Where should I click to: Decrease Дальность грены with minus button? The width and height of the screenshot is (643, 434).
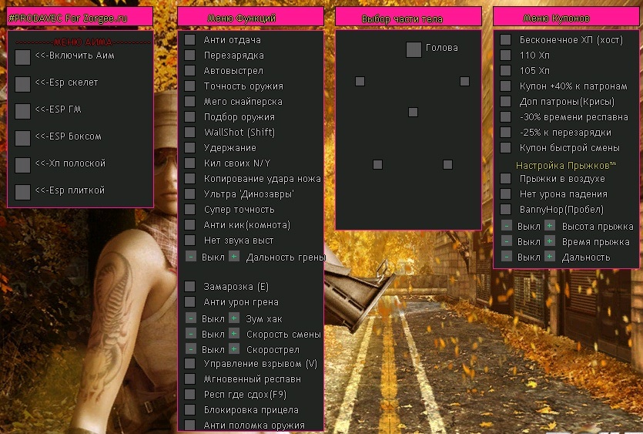tap(191, 257)
